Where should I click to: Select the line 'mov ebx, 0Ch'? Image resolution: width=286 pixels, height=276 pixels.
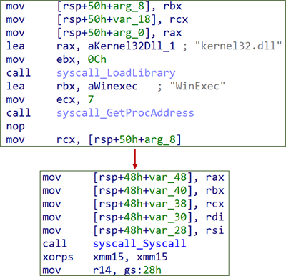pos(56,59)
